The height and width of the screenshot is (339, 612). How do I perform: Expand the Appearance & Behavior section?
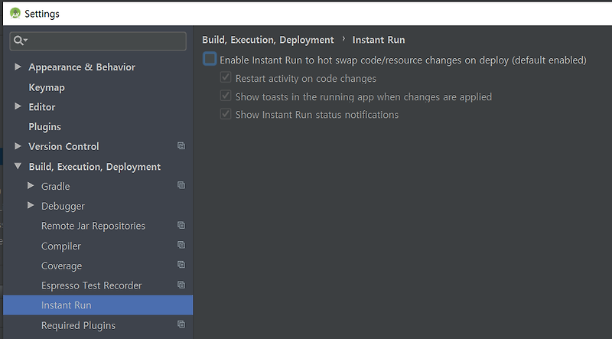pos(18,67)
